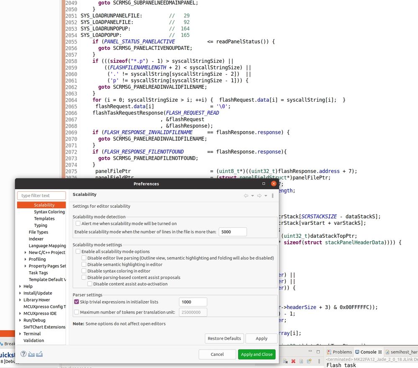Expand the Help preferences node

tap(20, 286)
